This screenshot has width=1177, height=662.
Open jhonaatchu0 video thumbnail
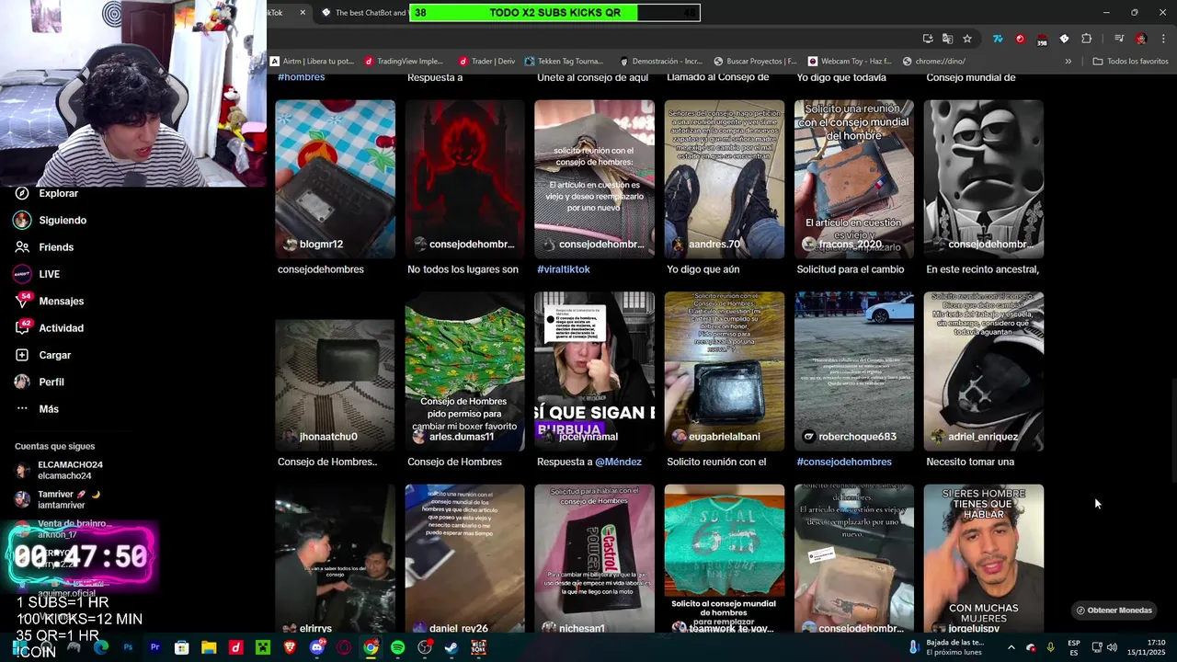[335, 371]
